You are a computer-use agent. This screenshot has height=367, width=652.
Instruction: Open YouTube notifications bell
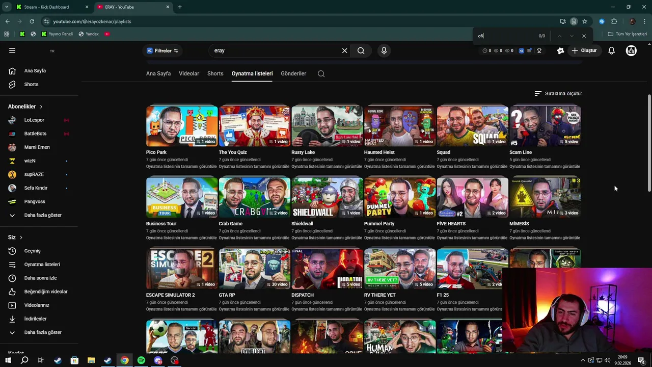coord(611,50)
